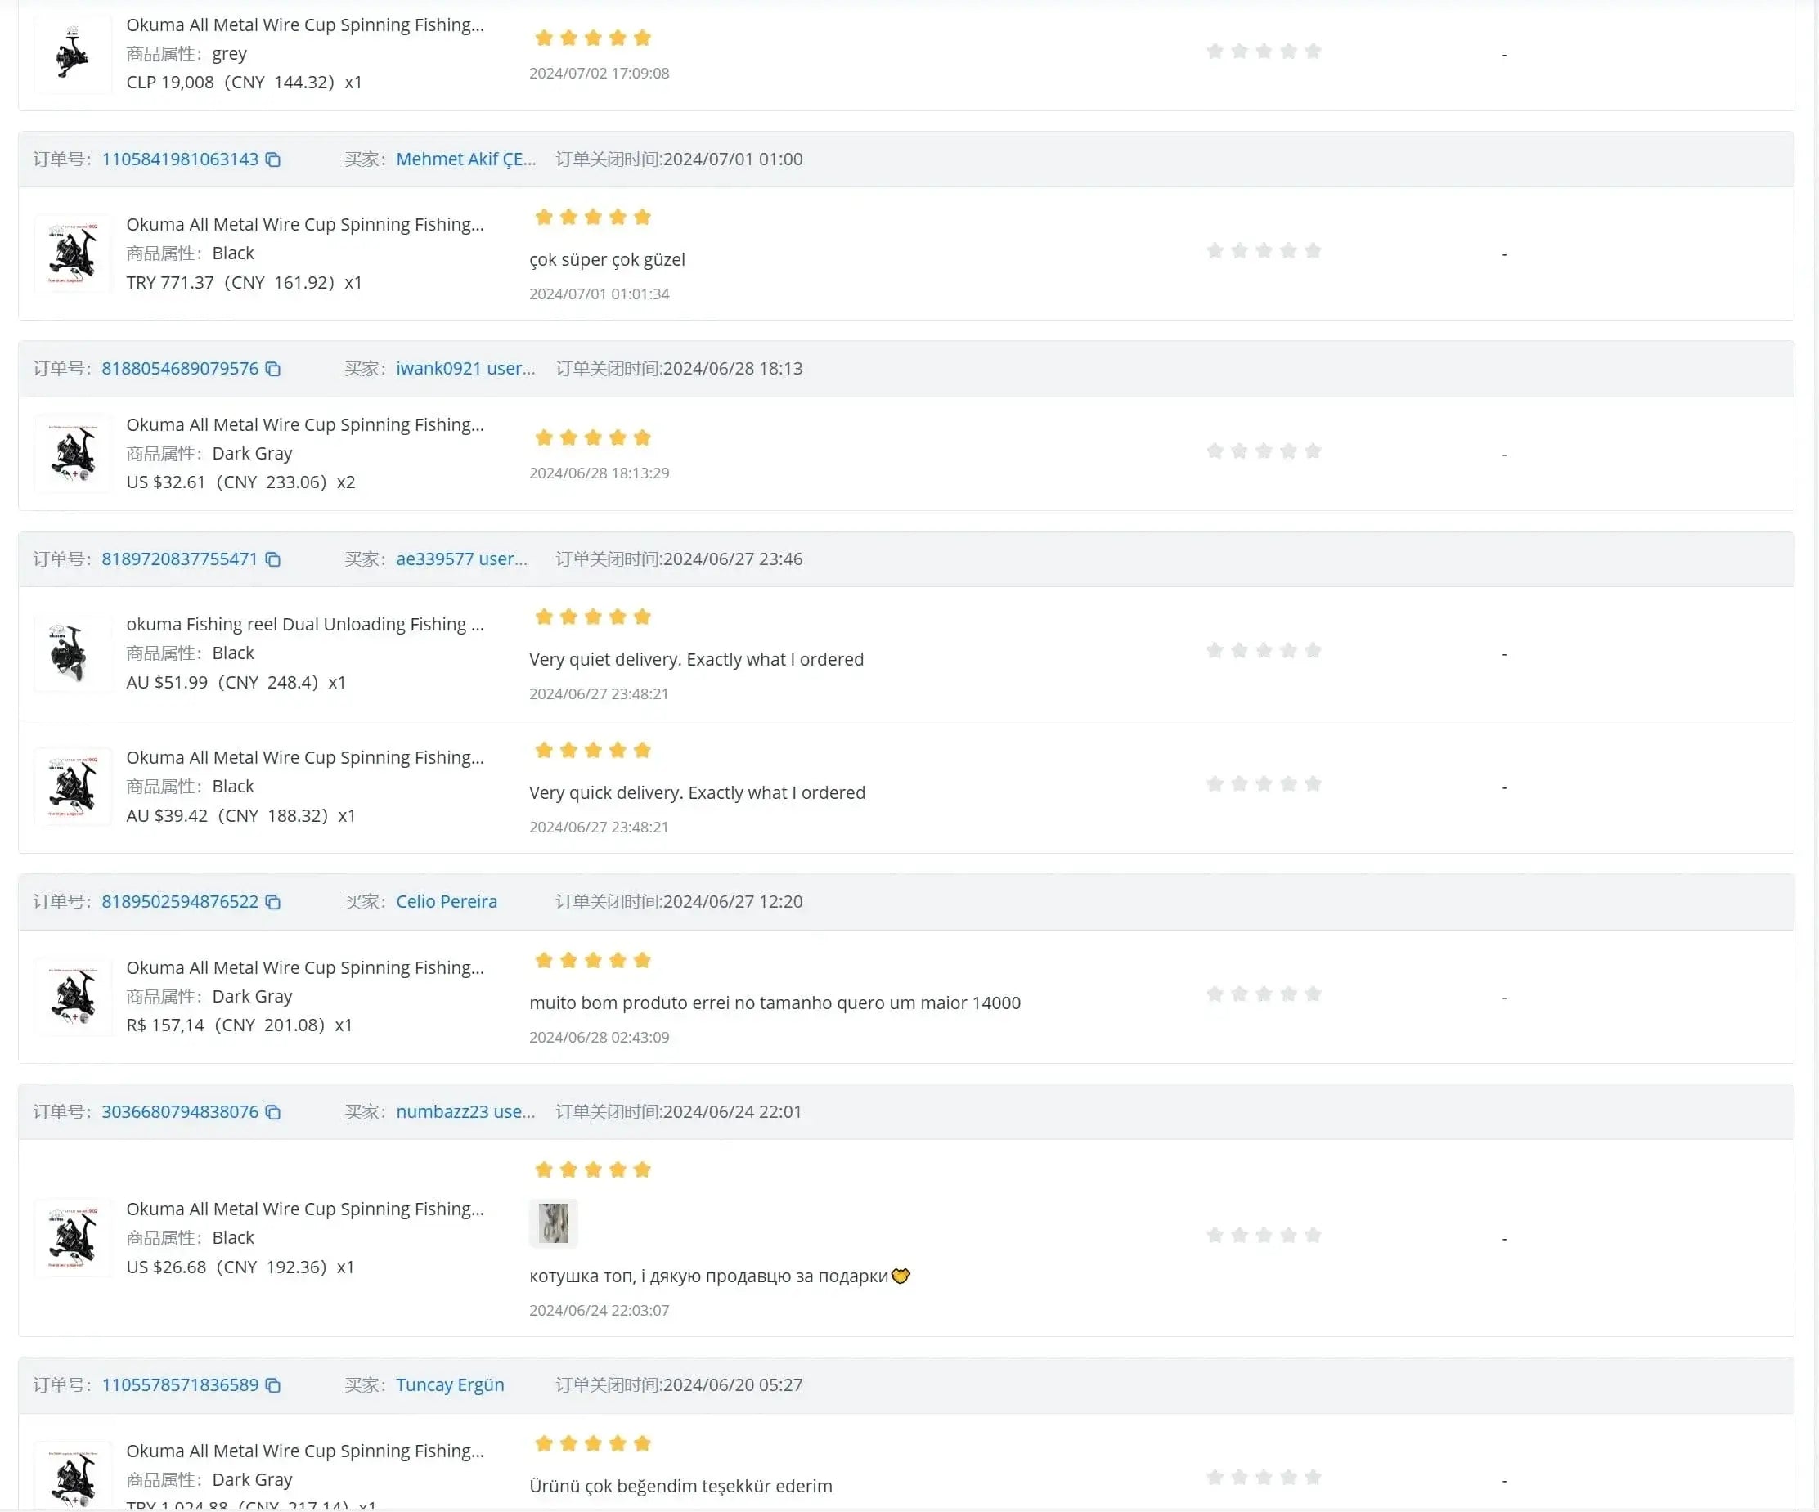Copy order number 8189720837755471
This screenshot has height=1512, width=1819.
(273, 559)
